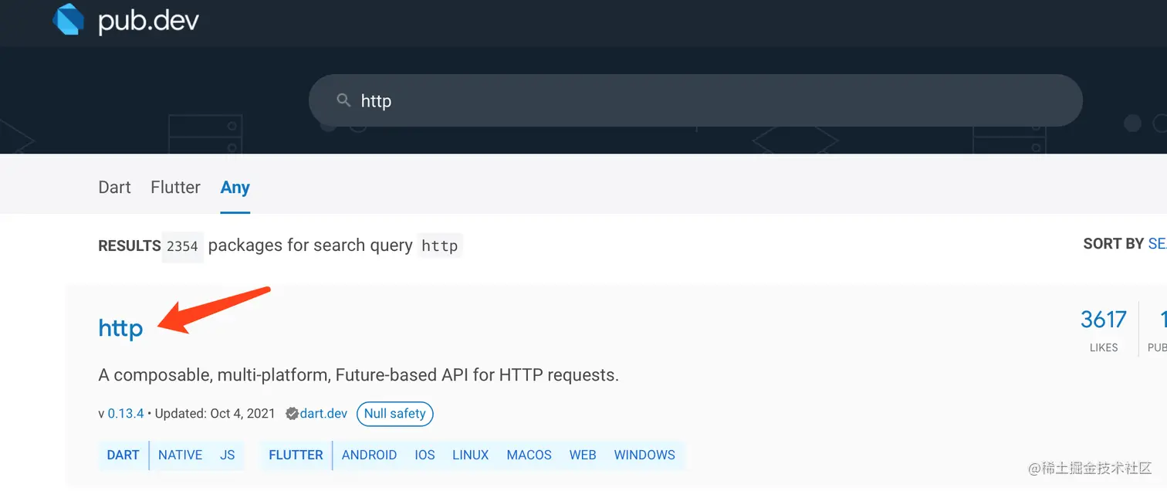Open the dart.dev publisher link
Screen dimensions: 1167x491
pyautogui.click(x=323, y=414)
